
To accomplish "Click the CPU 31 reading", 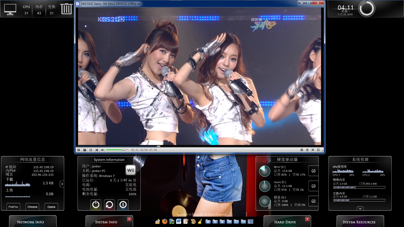I will pos(26,10).
